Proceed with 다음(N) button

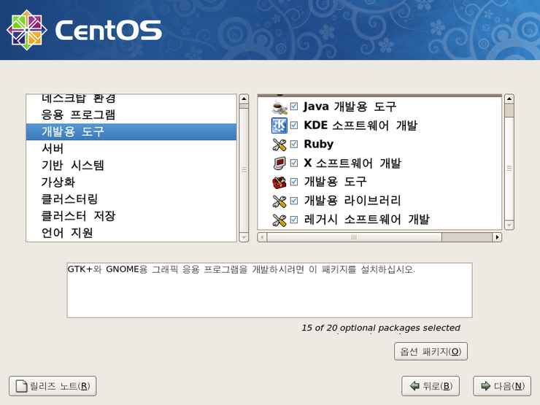[502, 386]
